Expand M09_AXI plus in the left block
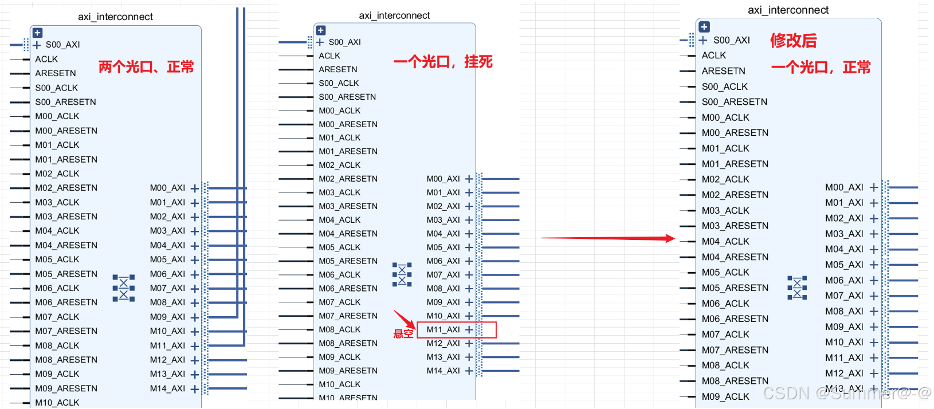This screenshot has height=409, width=934. click(195, 317)
